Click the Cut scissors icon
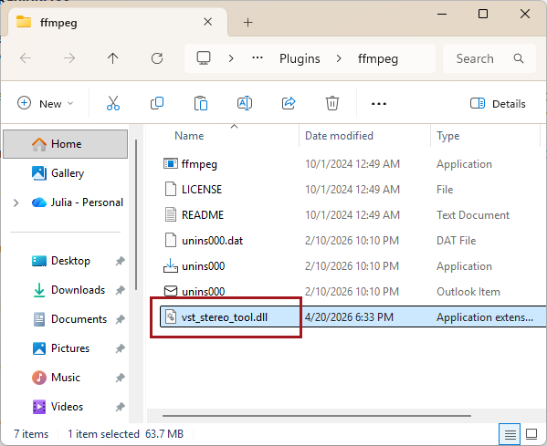The height and width of the screenshot is (446, 547). click(x=113, y=103)
